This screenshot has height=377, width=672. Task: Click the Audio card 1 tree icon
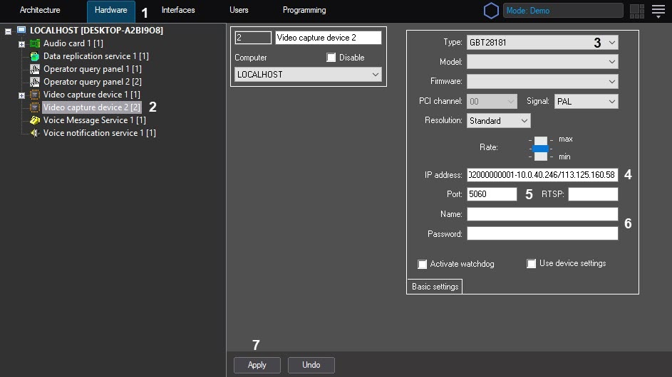(35, 43)
